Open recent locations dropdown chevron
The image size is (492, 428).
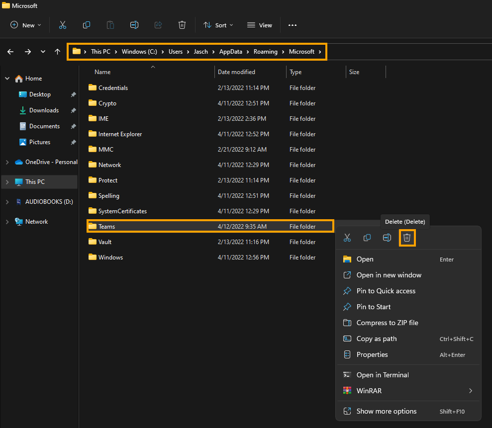coord(43,52)
